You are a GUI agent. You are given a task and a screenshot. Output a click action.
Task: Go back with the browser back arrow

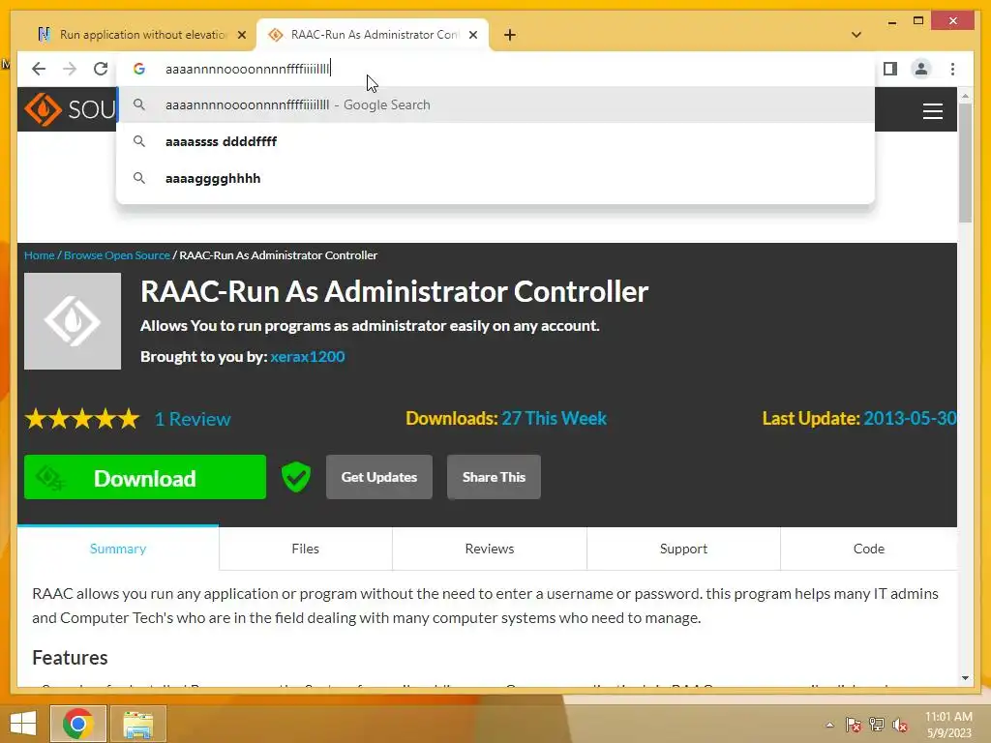pos(39,69)
